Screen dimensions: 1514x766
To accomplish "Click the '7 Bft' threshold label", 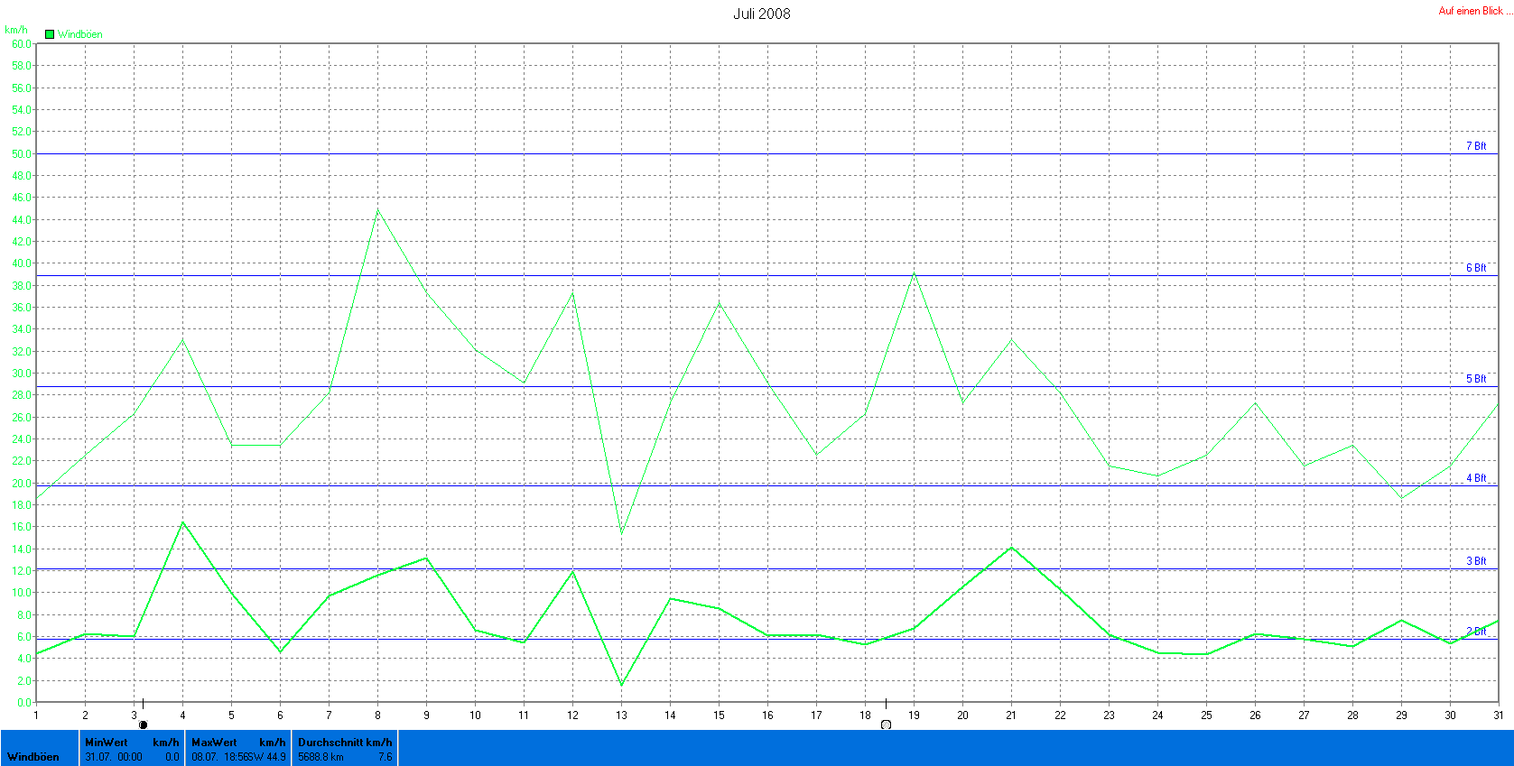I will [x=1476, y=146].
